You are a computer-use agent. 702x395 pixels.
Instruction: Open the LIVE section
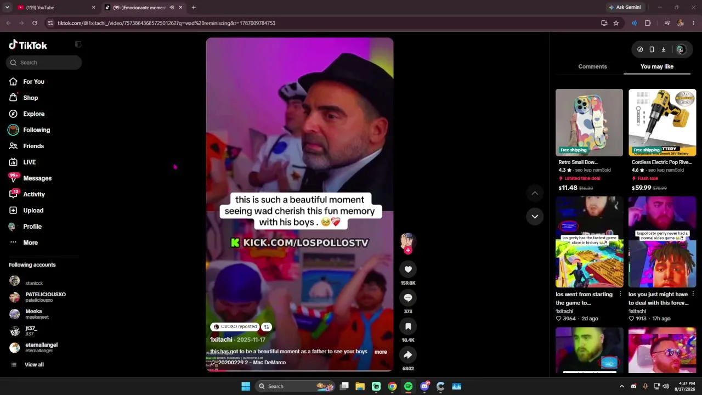pos(29,162)
